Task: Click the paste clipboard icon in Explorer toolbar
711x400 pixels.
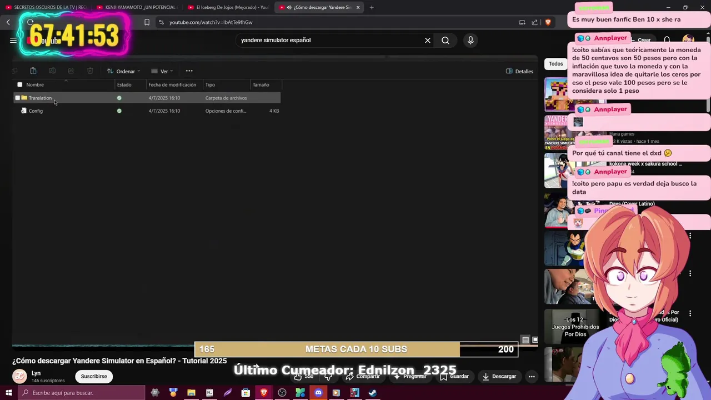Action: pos(33,71)
